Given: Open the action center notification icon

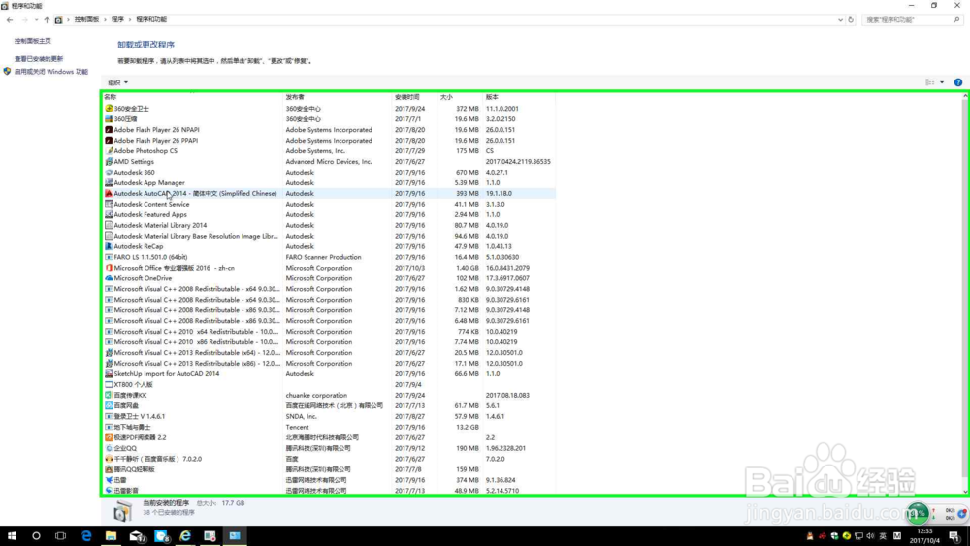Looking at the screenshot, I should coord(954,536).
